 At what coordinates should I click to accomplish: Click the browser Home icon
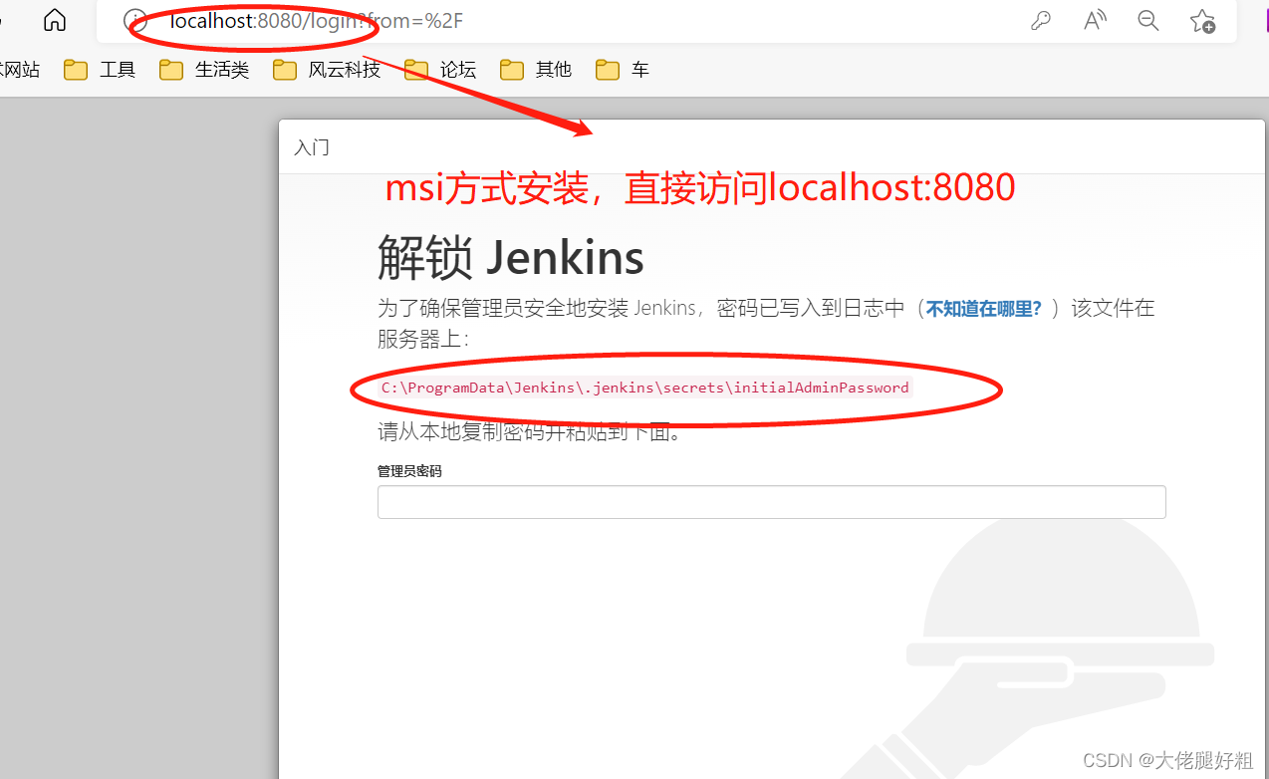[x=55, y=20]
